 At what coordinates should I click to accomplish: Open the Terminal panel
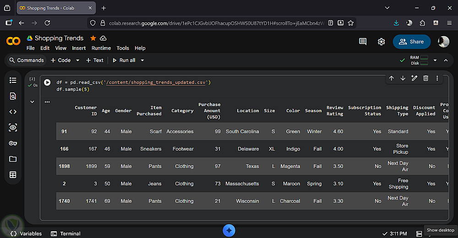(65, 233)
